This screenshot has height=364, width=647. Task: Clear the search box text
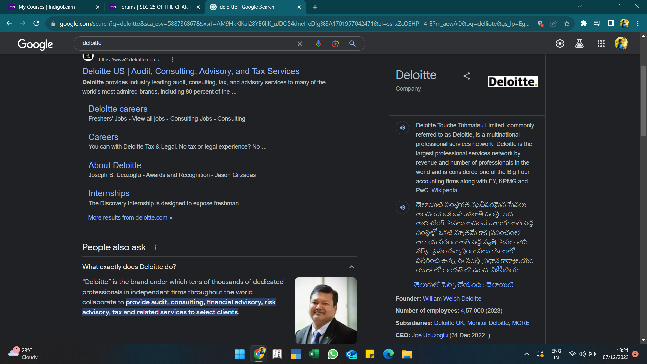300,44
